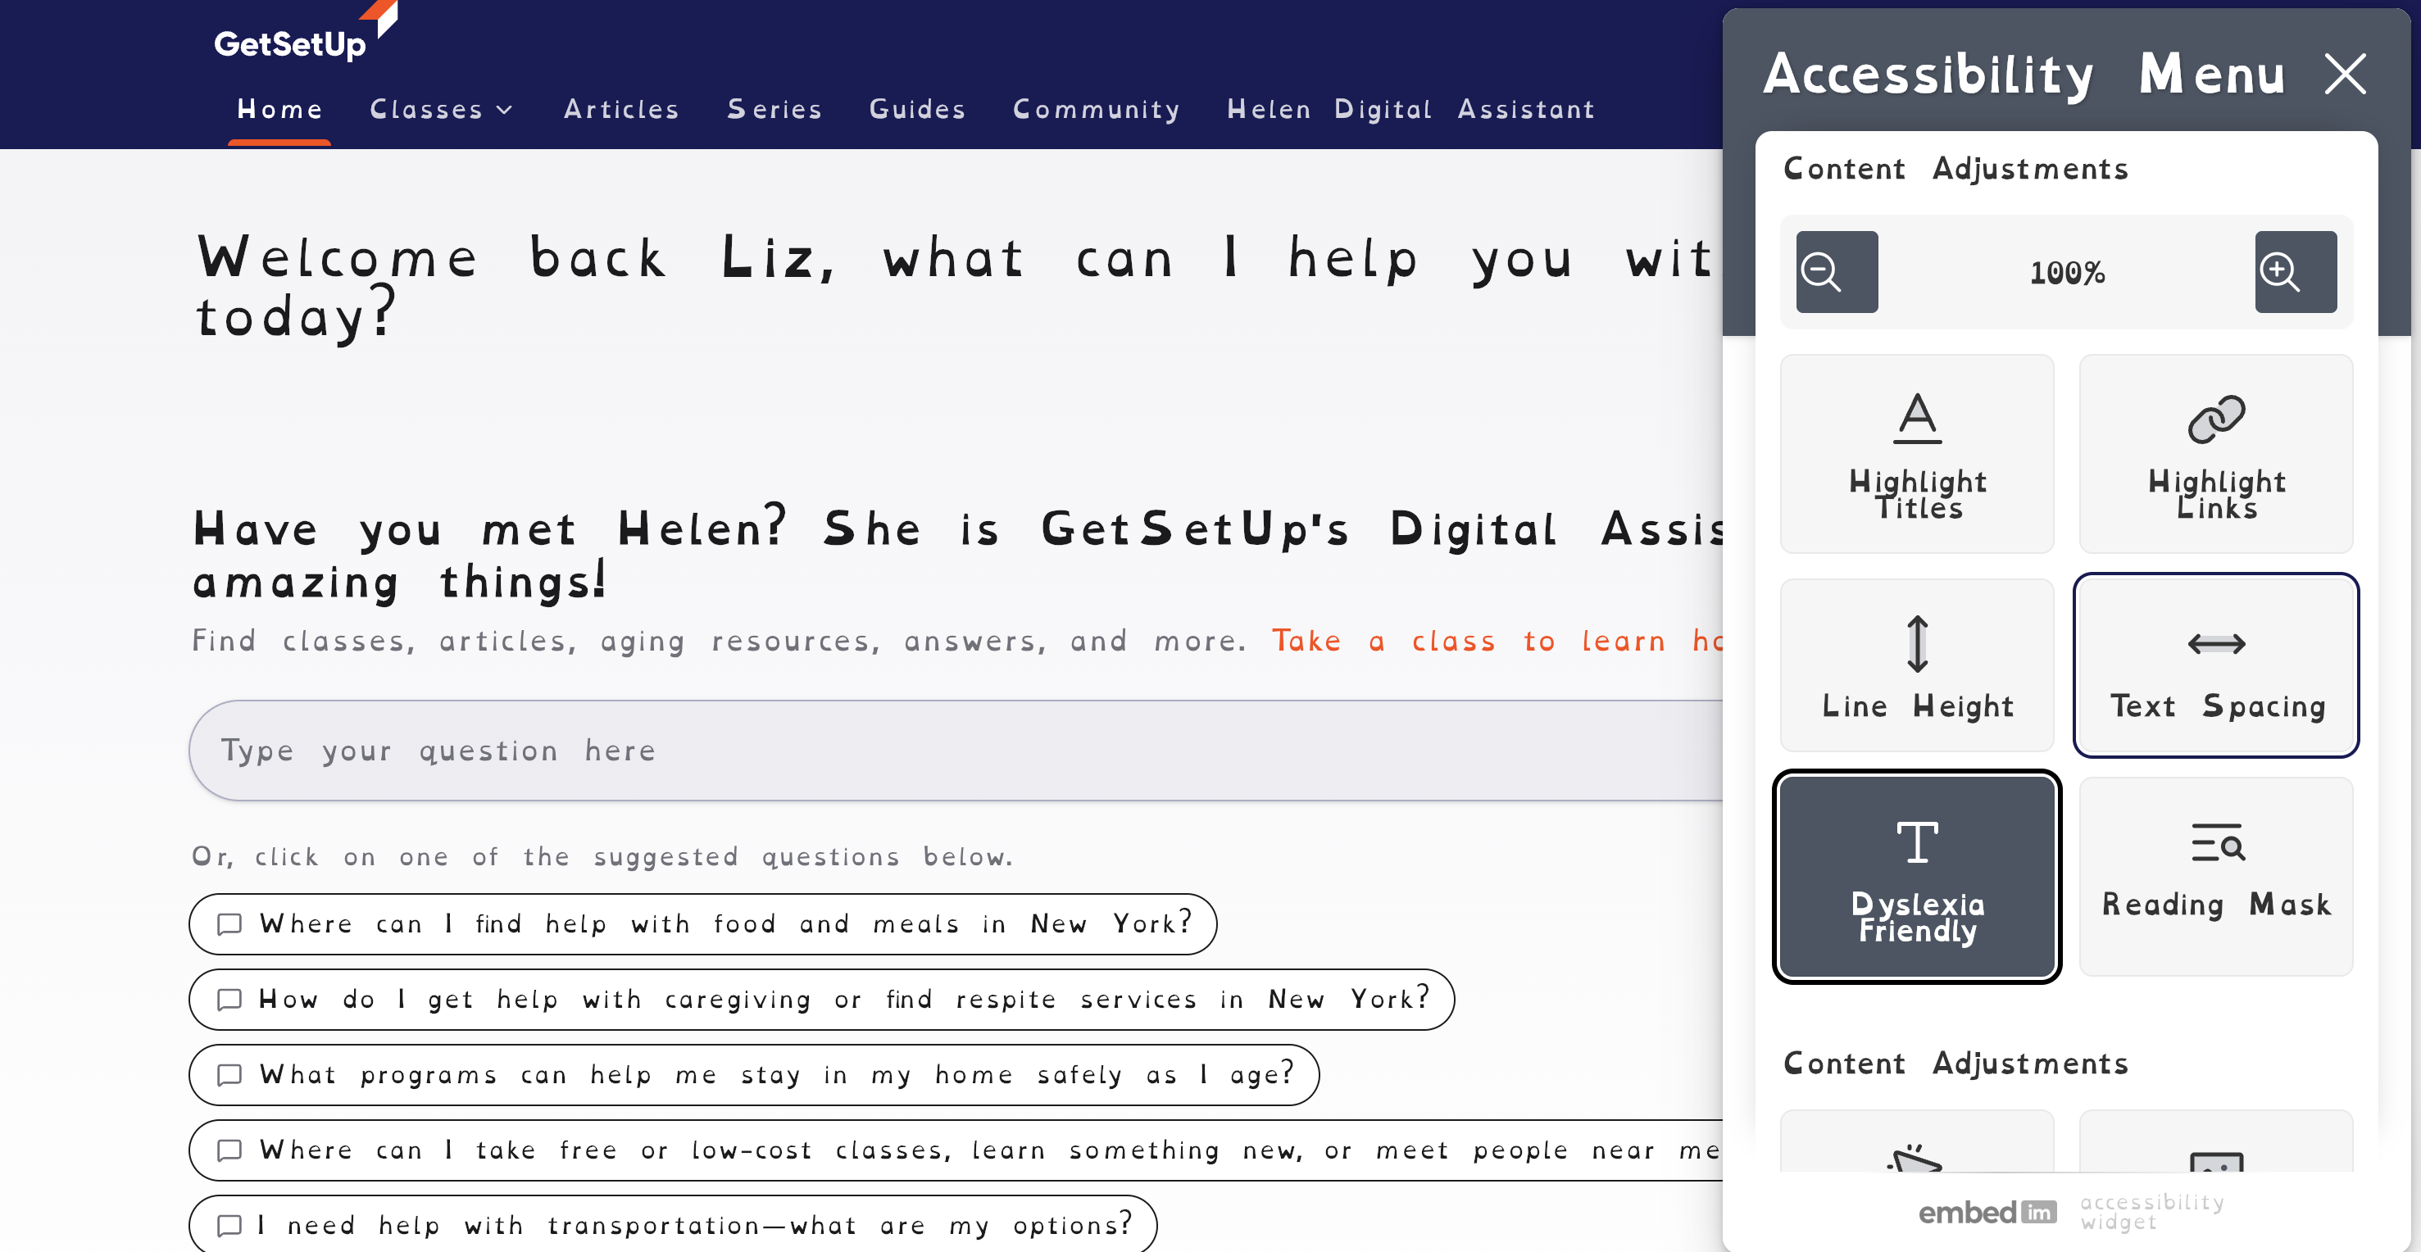This screenshot has height=1252, width=2421.
Task: Toggle Line Height adjustment
Action: 1916,665
